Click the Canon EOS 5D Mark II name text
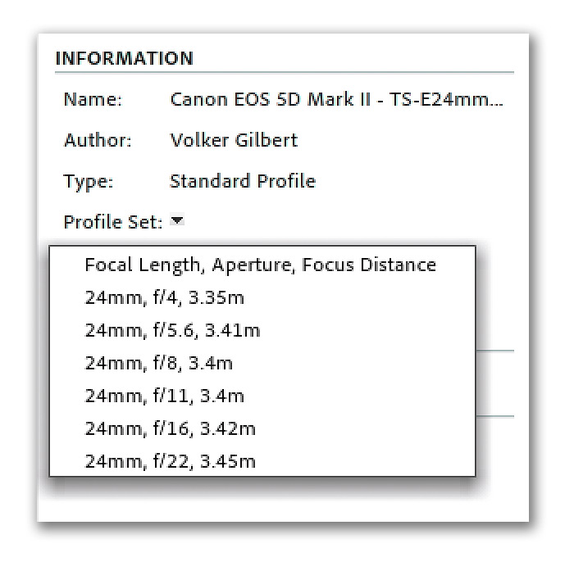The image size is (574, 566). 336,99
